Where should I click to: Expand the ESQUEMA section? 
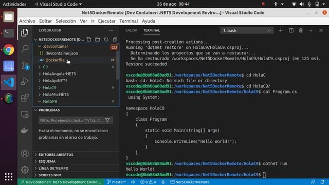76,161
